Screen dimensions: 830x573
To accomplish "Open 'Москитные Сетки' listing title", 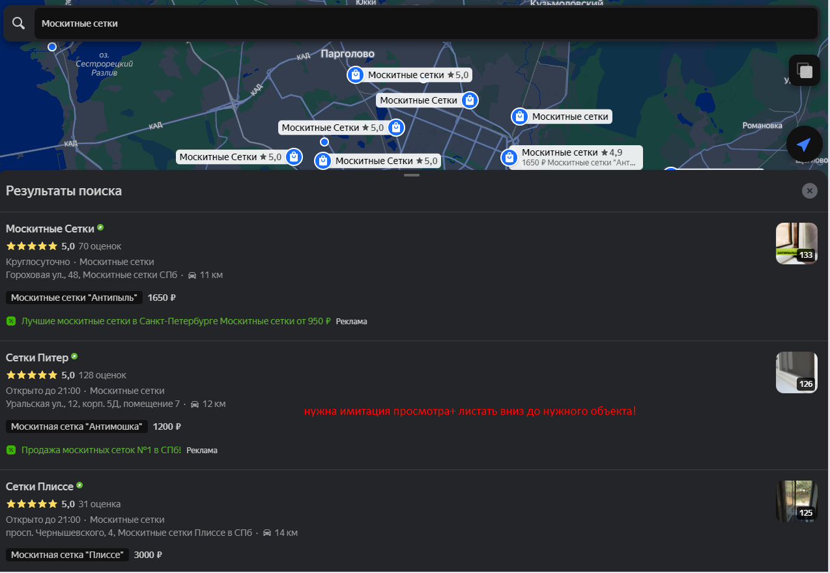I will [50, 229].
